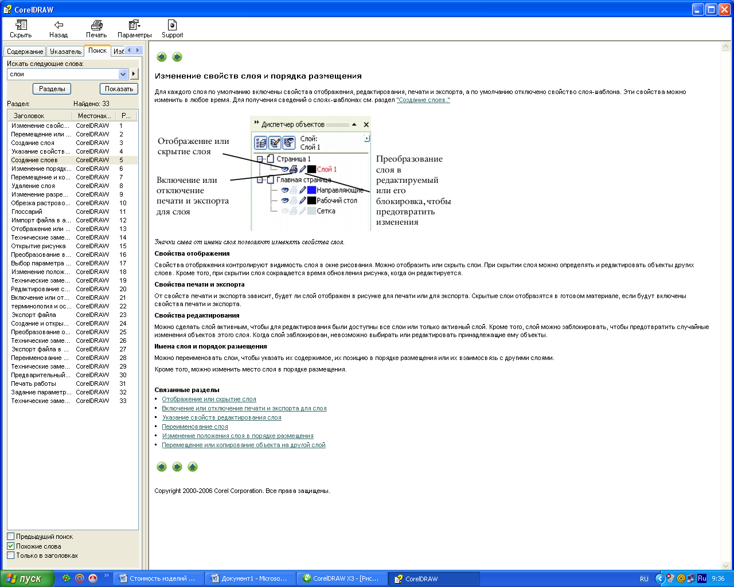The image size is (734, 587).
Task: Expand quick launch overflow chevron
Action: coord(106,576)
